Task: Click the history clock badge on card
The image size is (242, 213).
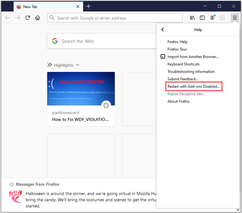Action: [106, 105]
